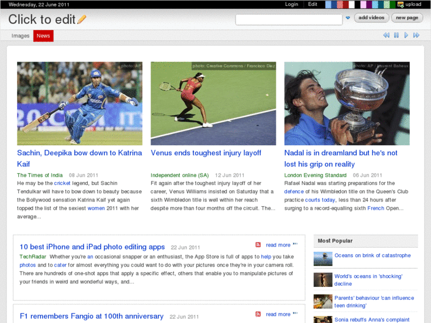Pick the dark red theme swatch

pos(346,4)
